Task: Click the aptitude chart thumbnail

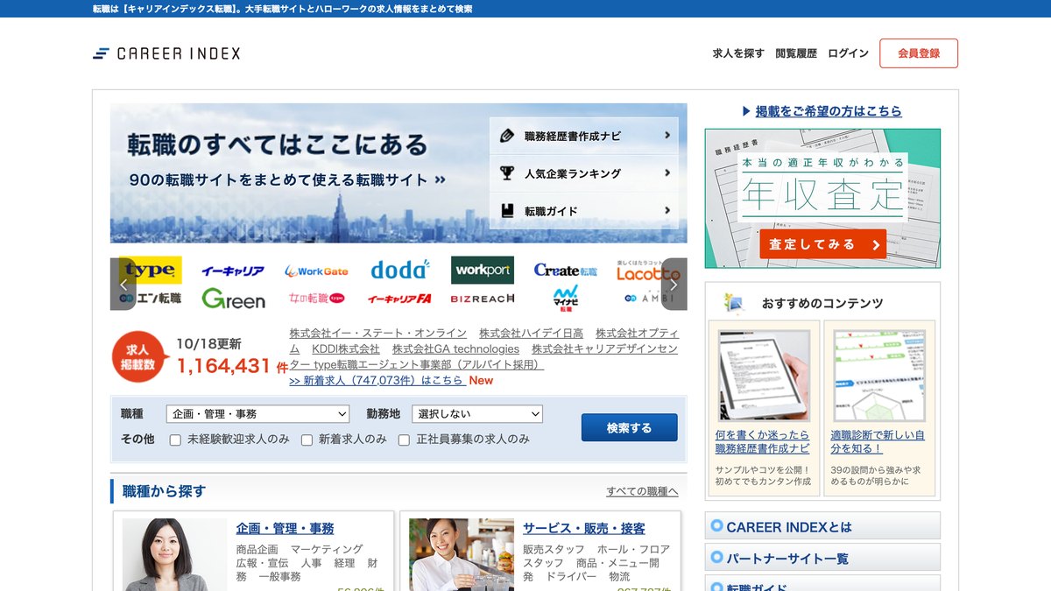Action: coord(879,376)
